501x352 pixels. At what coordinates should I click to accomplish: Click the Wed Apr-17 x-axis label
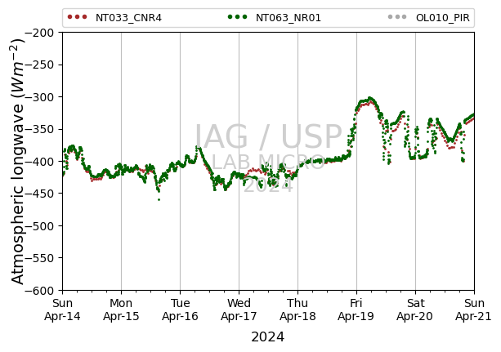click(x=239, y=310)
